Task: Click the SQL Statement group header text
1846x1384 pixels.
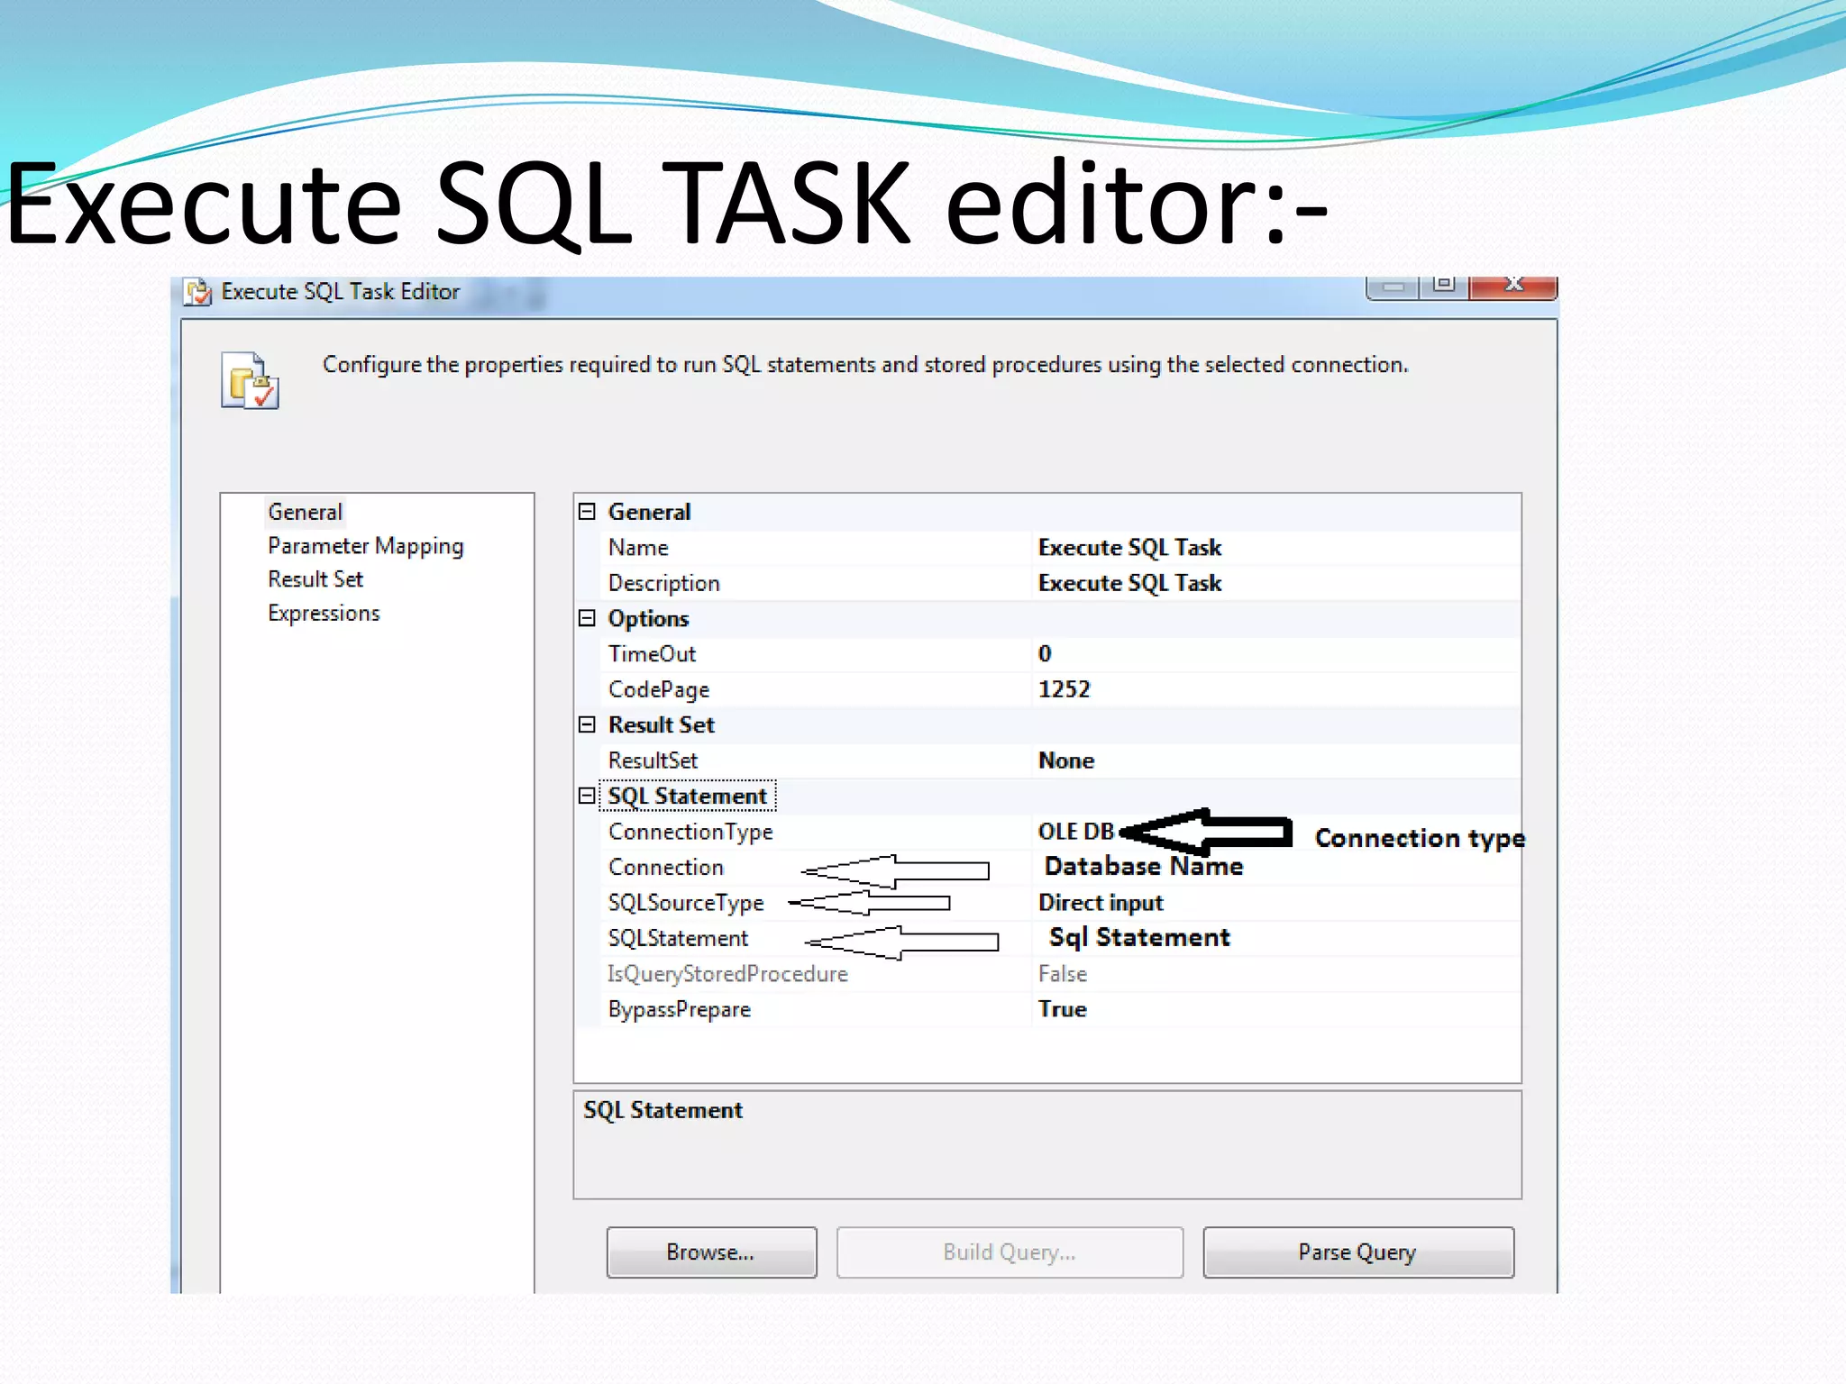Action: (x=687, y=796)
